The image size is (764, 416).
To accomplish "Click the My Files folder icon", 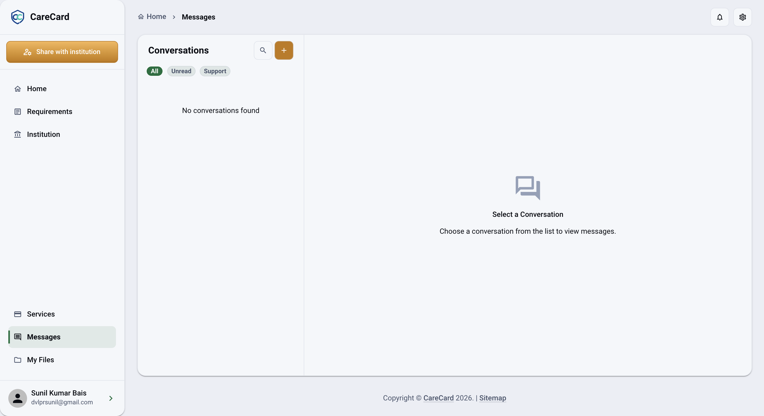I will tap(18, 360).
